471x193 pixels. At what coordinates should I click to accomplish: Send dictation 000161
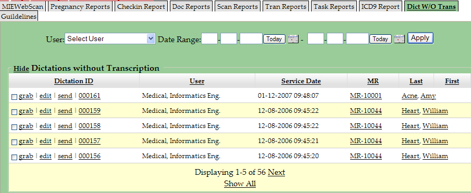65,96
